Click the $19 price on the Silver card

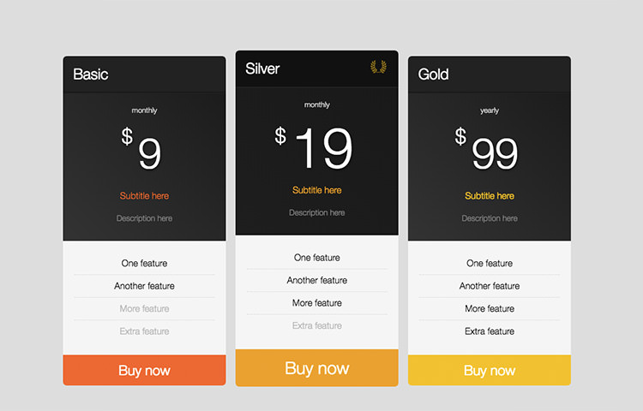click(x=314, y=147)
